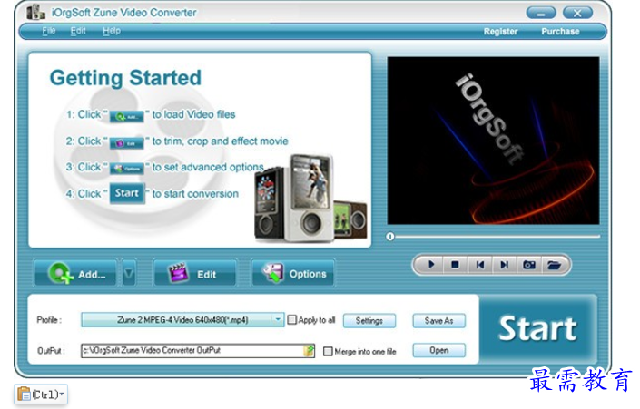Start the conversion with big Start button
The height and width of the screenshot is (409, 640).
pos(537,328)
